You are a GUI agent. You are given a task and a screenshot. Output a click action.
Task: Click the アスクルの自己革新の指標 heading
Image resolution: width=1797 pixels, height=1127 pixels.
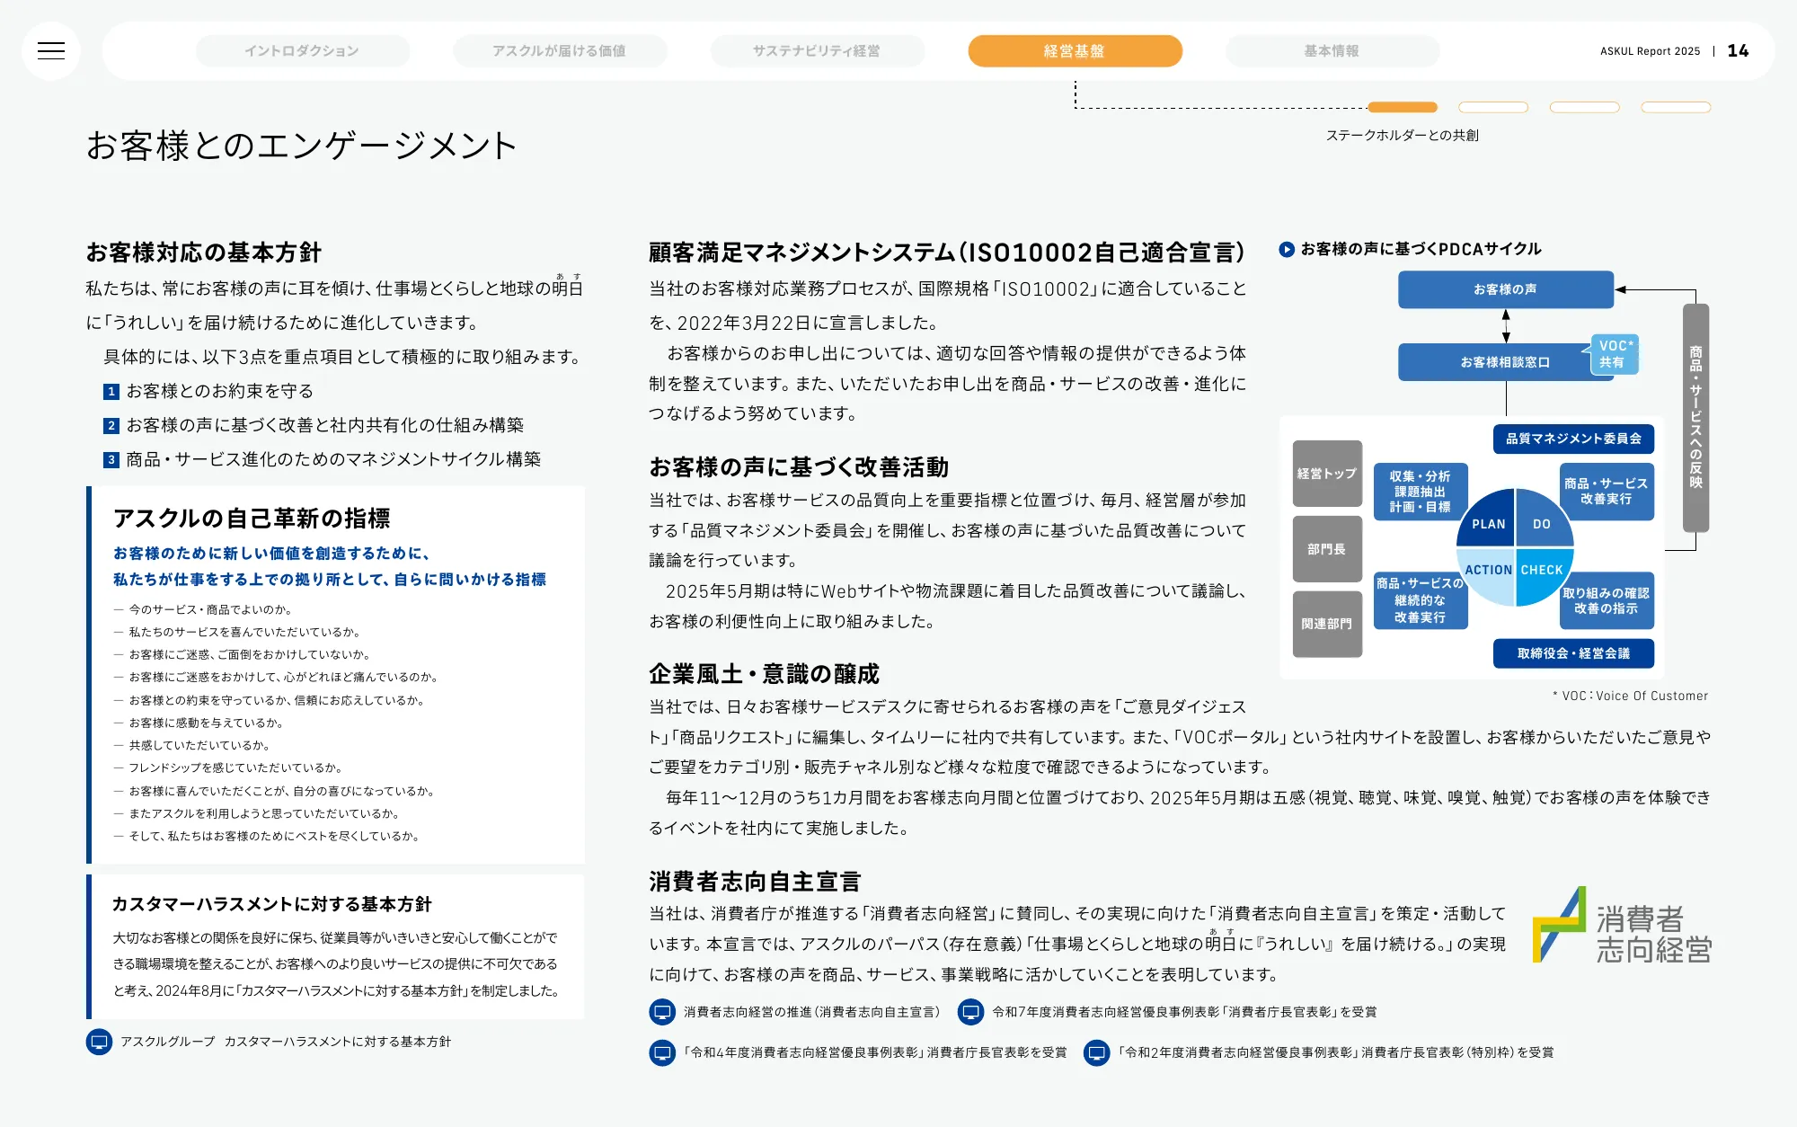[x=252, y=519]
